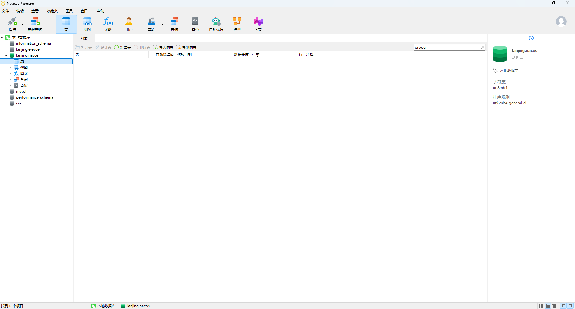Expand the 视图 tree node
Screen dimensions: 575x309
(x=10, y=67)
